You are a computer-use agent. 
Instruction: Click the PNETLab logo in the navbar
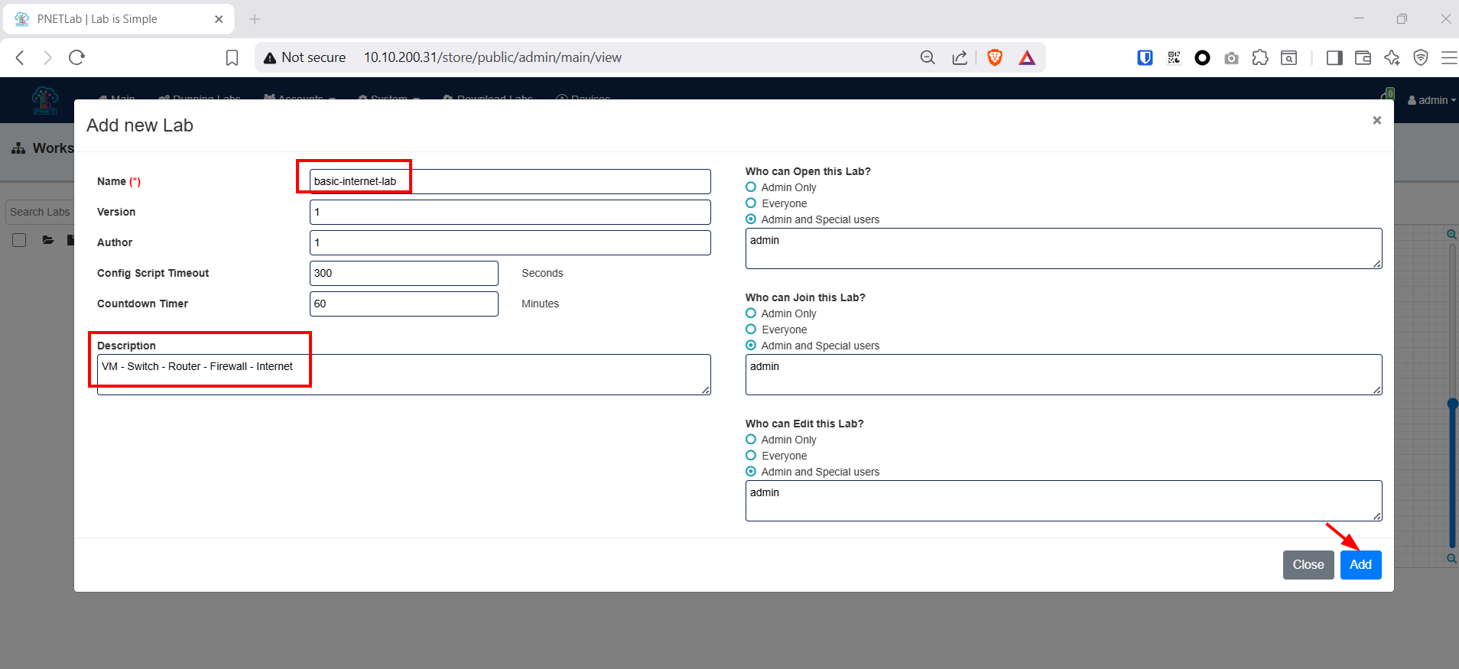click(x=44, y=100)
